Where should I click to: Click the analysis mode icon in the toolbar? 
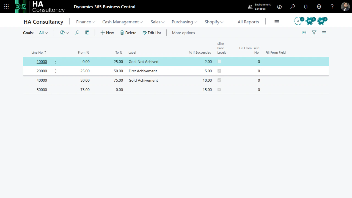(87, 33)
